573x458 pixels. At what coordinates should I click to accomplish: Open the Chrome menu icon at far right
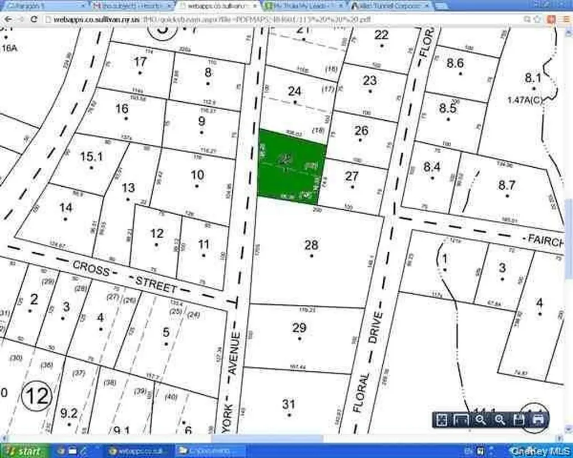566,19
